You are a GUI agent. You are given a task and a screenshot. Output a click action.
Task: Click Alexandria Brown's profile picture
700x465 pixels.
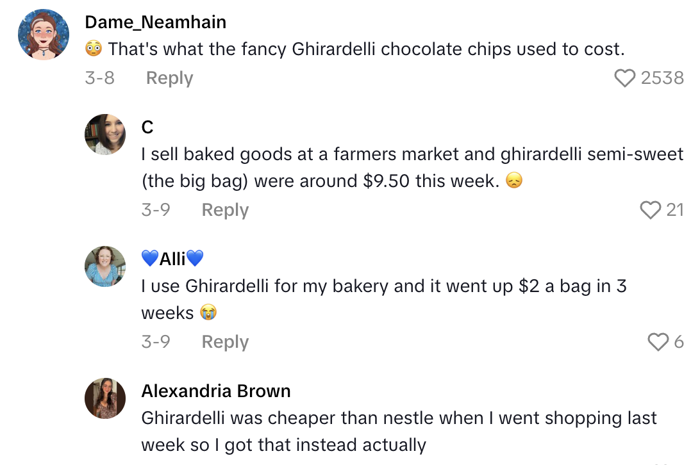click(x=104, y=398)
